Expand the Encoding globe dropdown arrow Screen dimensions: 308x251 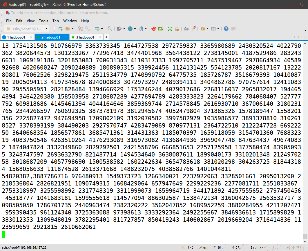tap(135, 29)
